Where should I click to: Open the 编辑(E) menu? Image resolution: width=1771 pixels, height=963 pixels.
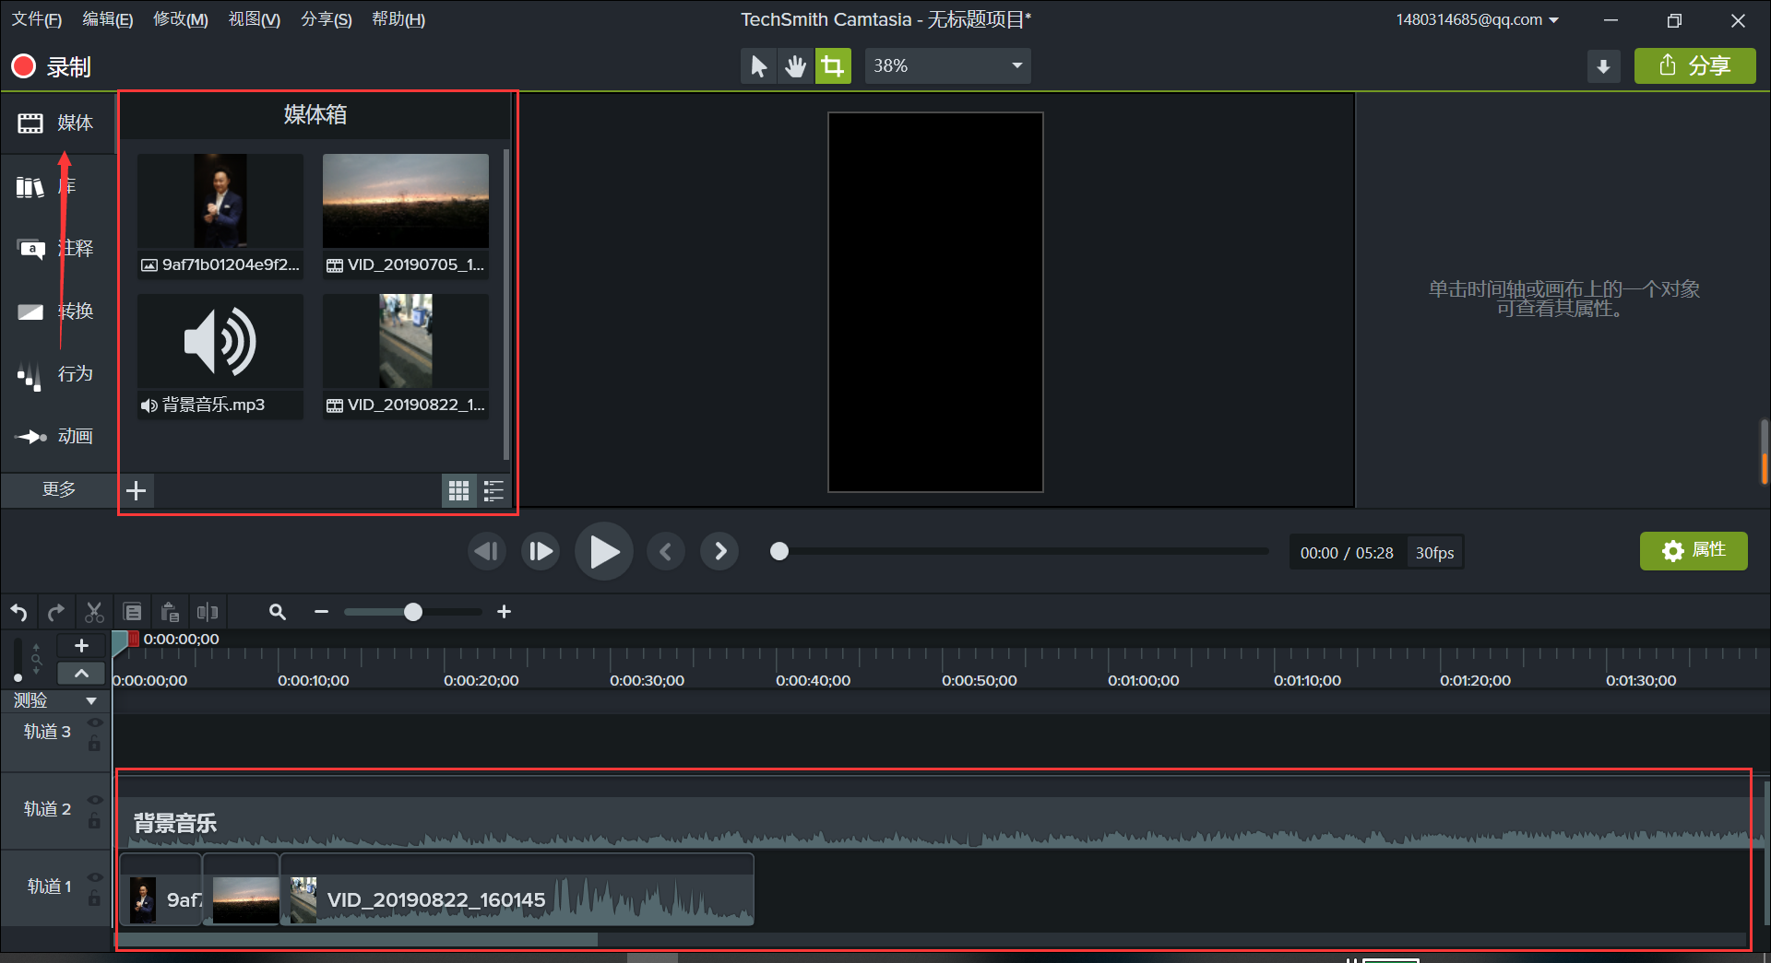click(x=108, y=19)
